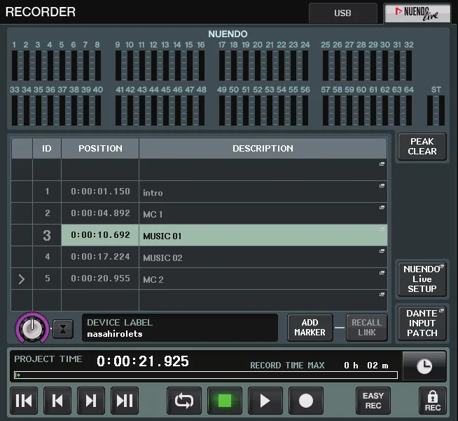The image size is (458, 421).
Task: Switch to the USB recorder tab
Action: pos(343,13)
